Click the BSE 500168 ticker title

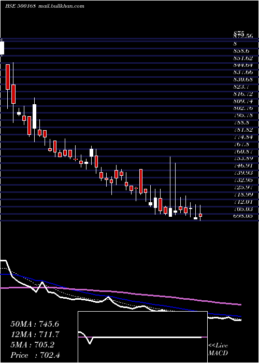20,6
